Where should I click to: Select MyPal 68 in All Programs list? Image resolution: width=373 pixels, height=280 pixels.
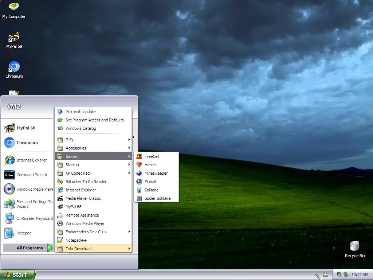pyautogui.click(x=93, y=207)
